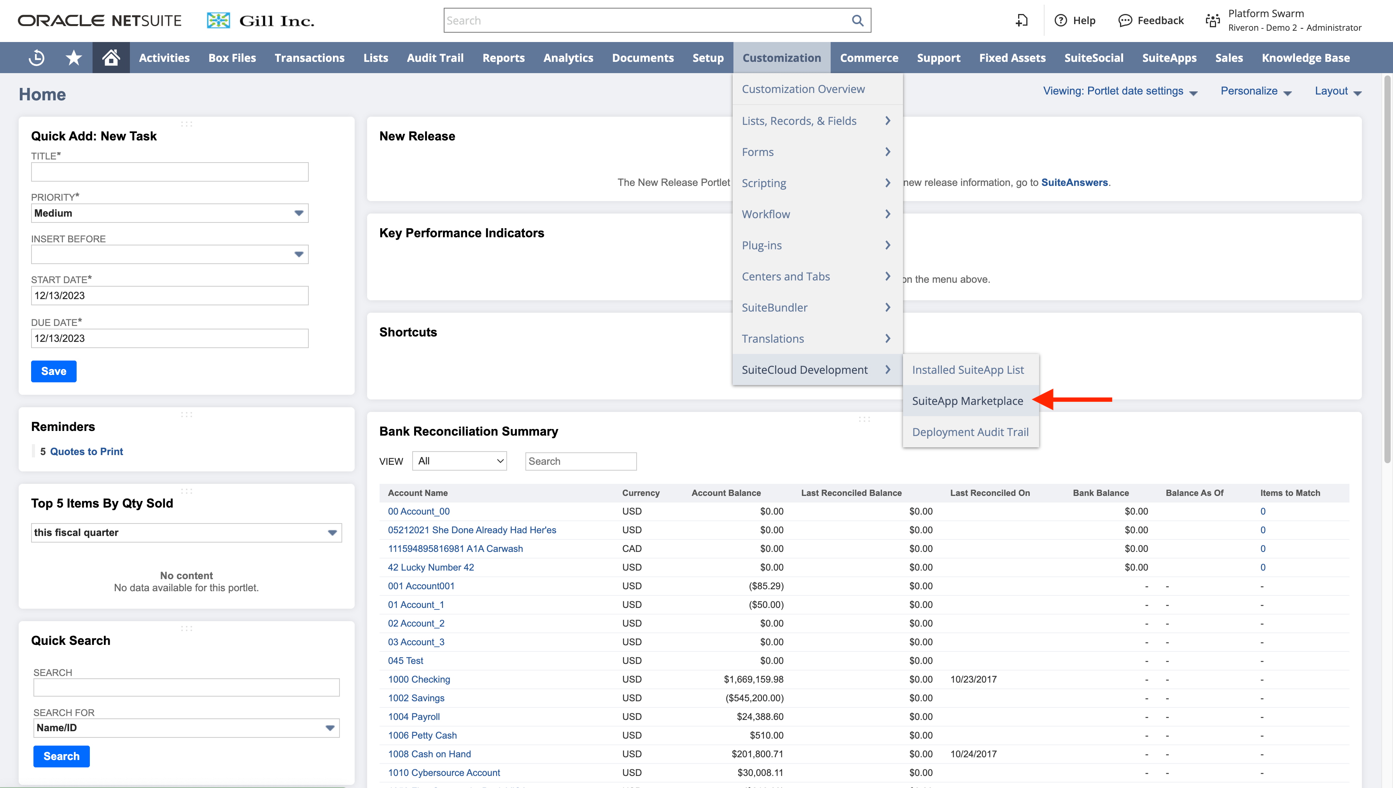Screen dimensions: 1393x788
Task: Expand the Personalize dropdown
Action: [1256, 91]
